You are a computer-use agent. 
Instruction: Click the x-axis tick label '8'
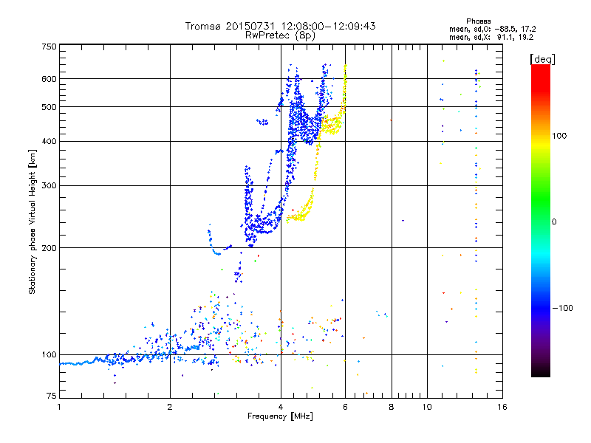(392, 407)
